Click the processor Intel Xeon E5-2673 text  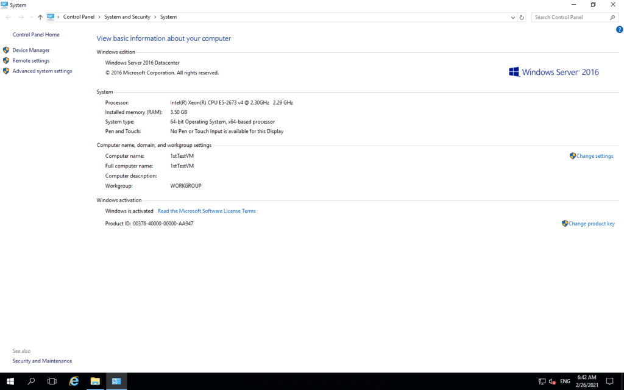(232, 102)
